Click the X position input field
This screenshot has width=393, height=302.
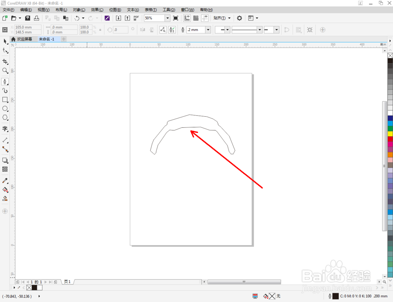[28, 27]
